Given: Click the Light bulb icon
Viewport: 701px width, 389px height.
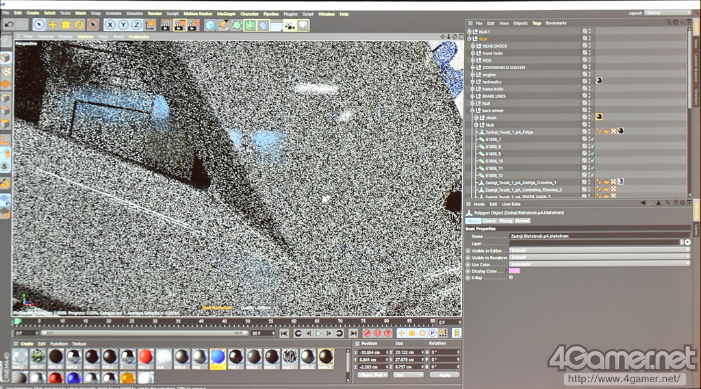Looking at the screenshot, I should click(303, 25).
